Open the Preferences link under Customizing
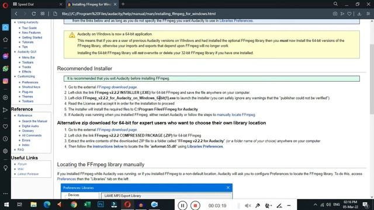 30,82
